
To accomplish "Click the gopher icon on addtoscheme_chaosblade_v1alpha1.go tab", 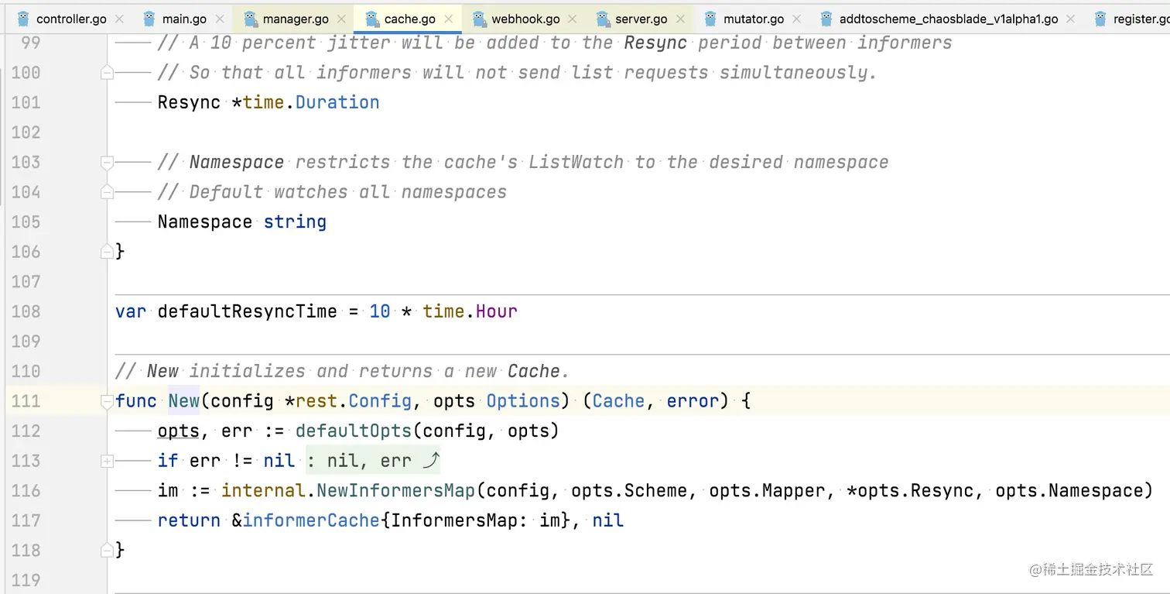I will [826, 19].
